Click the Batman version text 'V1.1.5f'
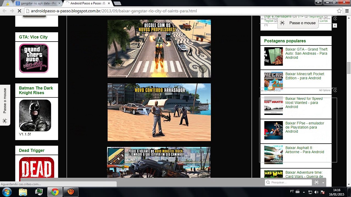 pos(25,134)
